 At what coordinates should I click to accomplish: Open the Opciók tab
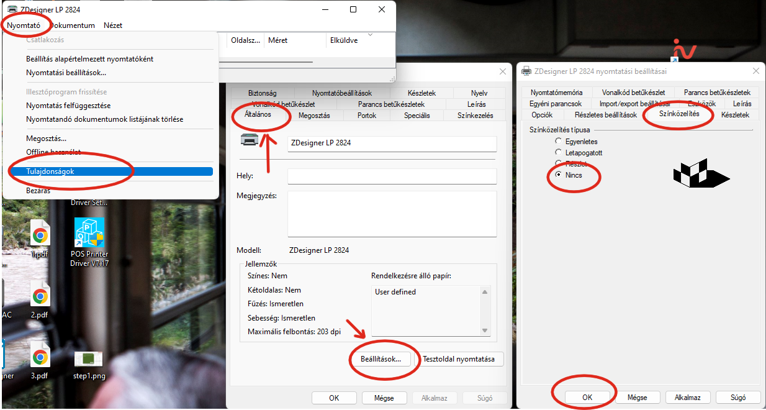[542, 115]
